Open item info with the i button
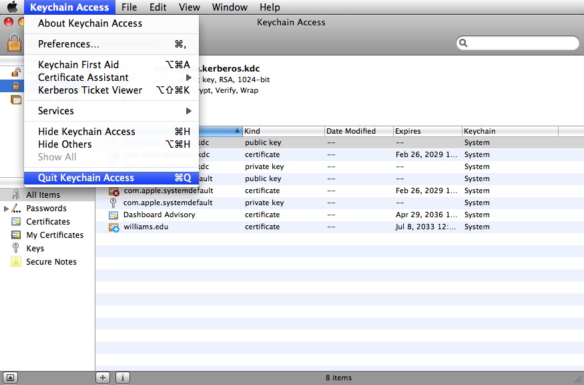The image size is (584, 385). 123,378
